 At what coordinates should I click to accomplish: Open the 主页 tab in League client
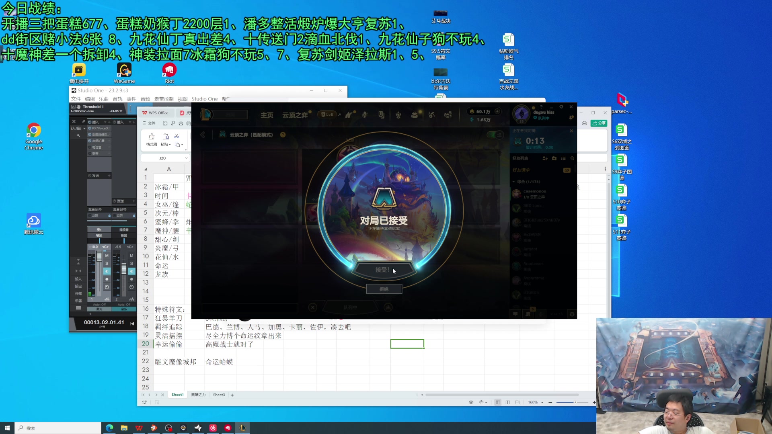coord(267,115)
